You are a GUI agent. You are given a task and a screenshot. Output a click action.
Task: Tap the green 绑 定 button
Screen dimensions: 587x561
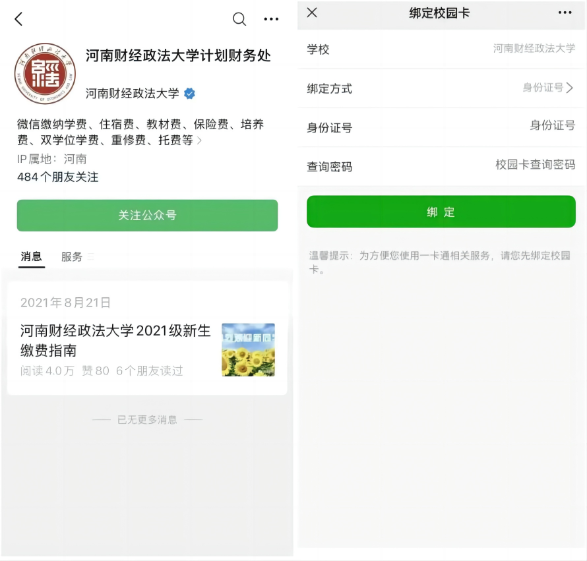coord(441,212)
